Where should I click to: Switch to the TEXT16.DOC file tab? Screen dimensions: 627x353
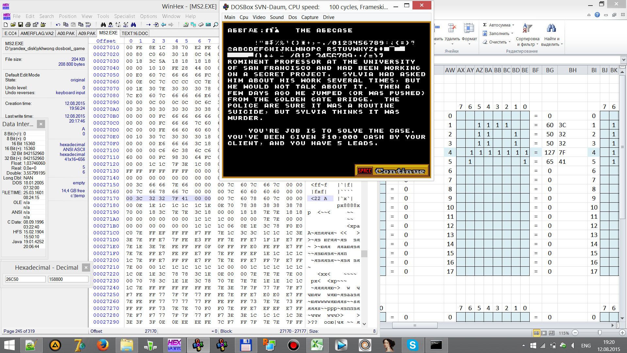click(x=135, y=33)
